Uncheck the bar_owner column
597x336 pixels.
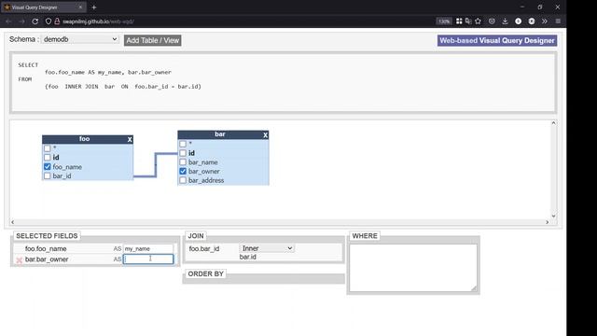click(x=183, y=172)
